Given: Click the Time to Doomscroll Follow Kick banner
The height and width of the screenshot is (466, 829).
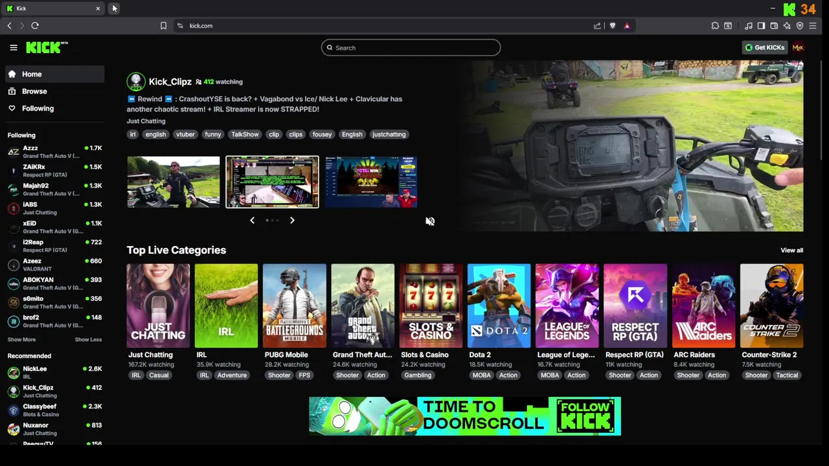Looking at the screenshot, I should pyautogui.click(x=465, y=416).
